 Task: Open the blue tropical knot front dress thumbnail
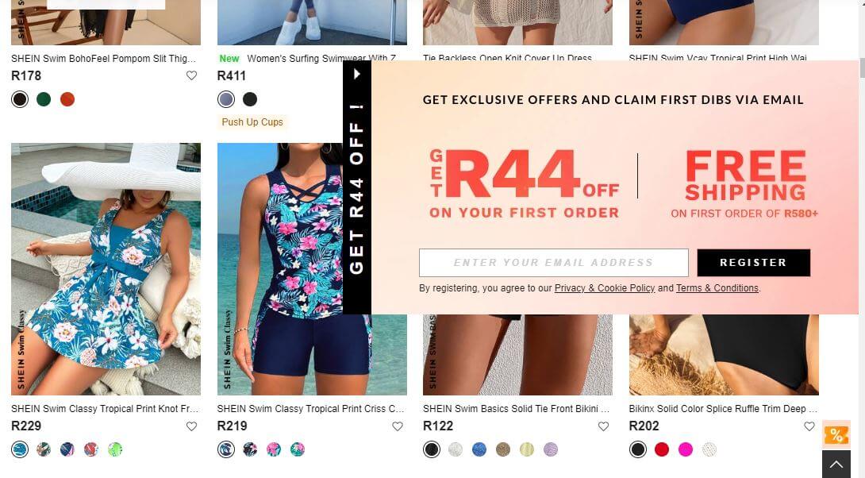pos(106,269)
